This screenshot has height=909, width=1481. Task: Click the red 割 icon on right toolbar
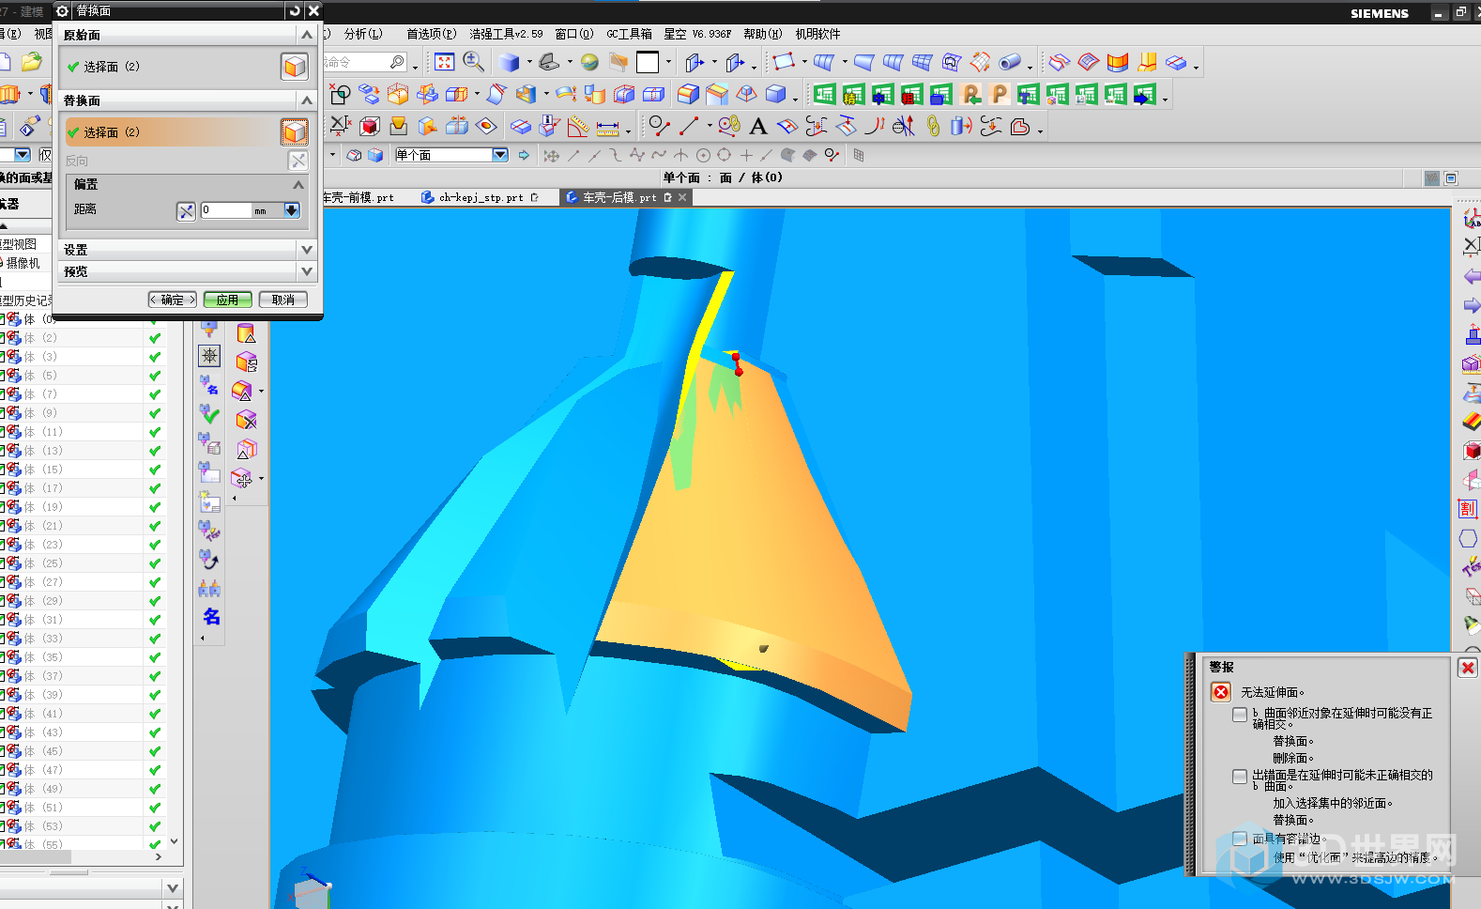click(x=1468, y=508)
